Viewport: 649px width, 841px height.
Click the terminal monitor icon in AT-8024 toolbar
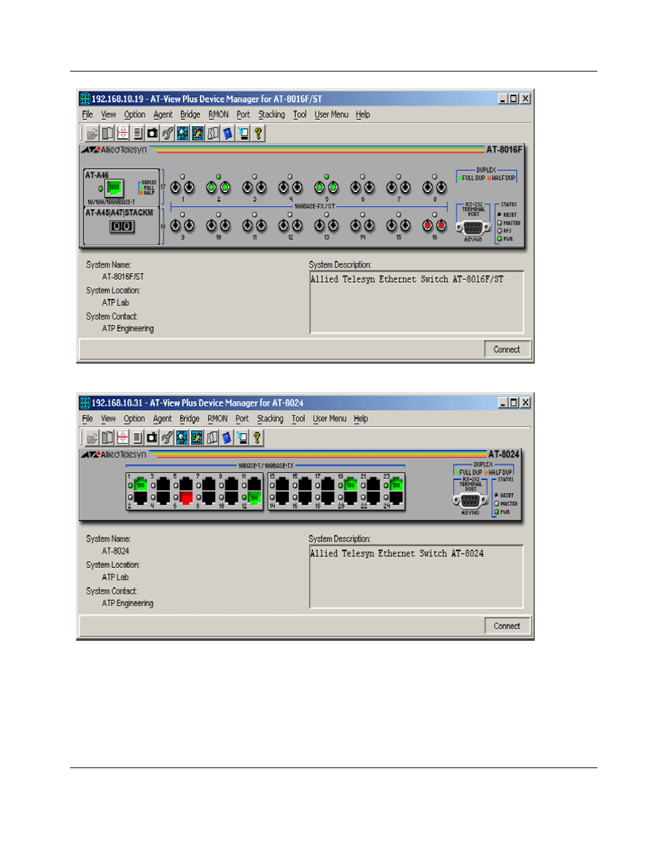pos(242,438)
